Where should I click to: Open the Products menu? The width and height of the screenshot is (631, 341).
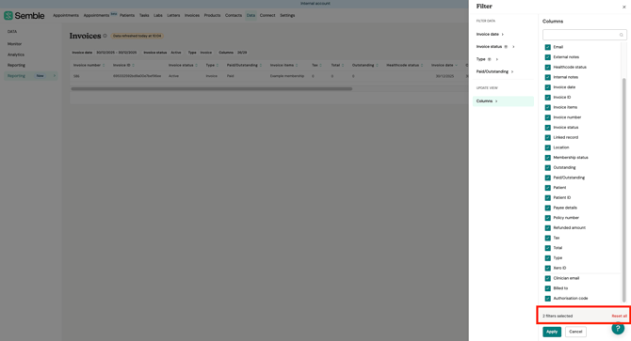click(x=212, y=15)
